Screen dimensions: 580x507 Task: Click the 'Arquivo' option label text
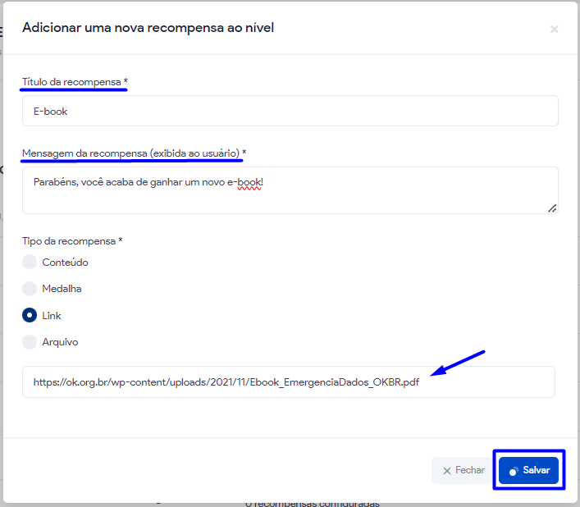pyautogui.click(x=60, y=342)
